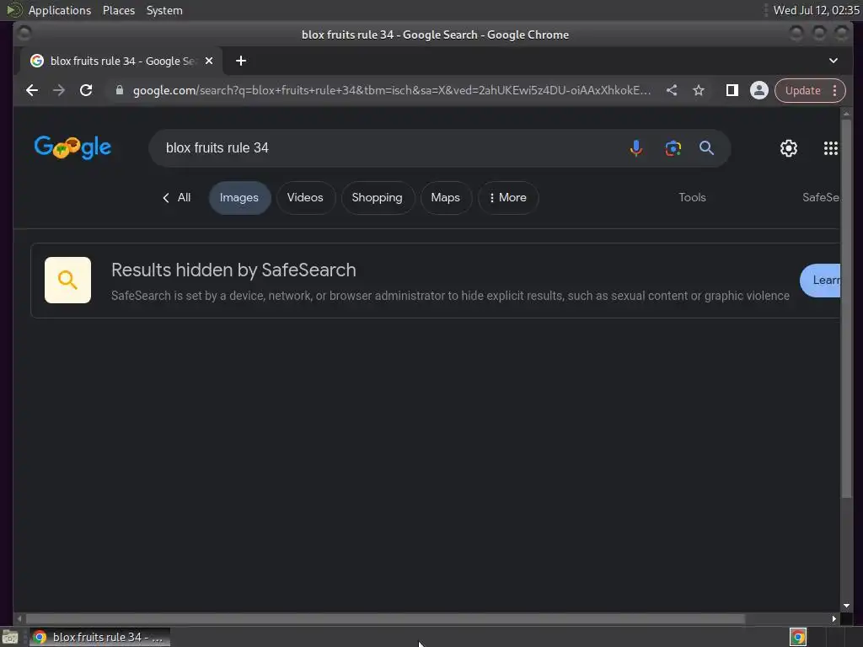Click the clock showing Wed Jul 12
The width and height of the screenshot is (863, 647).
tap(816, 10)
